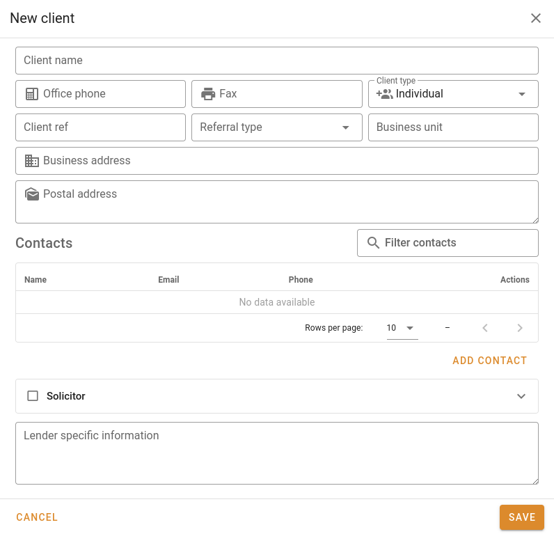554x534 pixels.
Task: Change rows per page selector
Action: (402, 328)
